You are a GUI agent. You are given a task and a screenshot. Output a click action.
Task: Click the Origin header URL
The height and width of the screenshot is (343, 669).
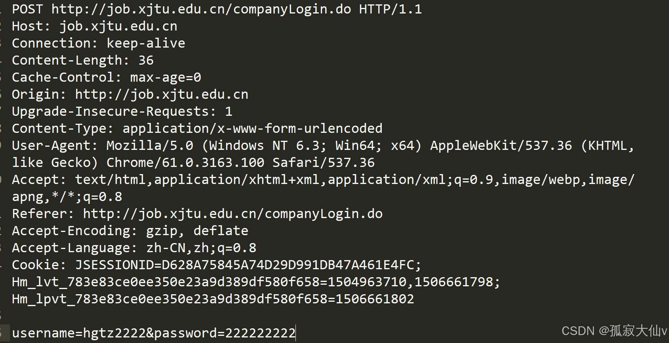tap(162, 94)
